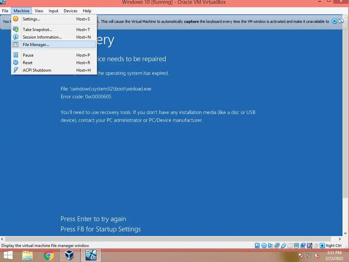
Task: Click the Right Ctrl host key label
Action: click(333, 246)
